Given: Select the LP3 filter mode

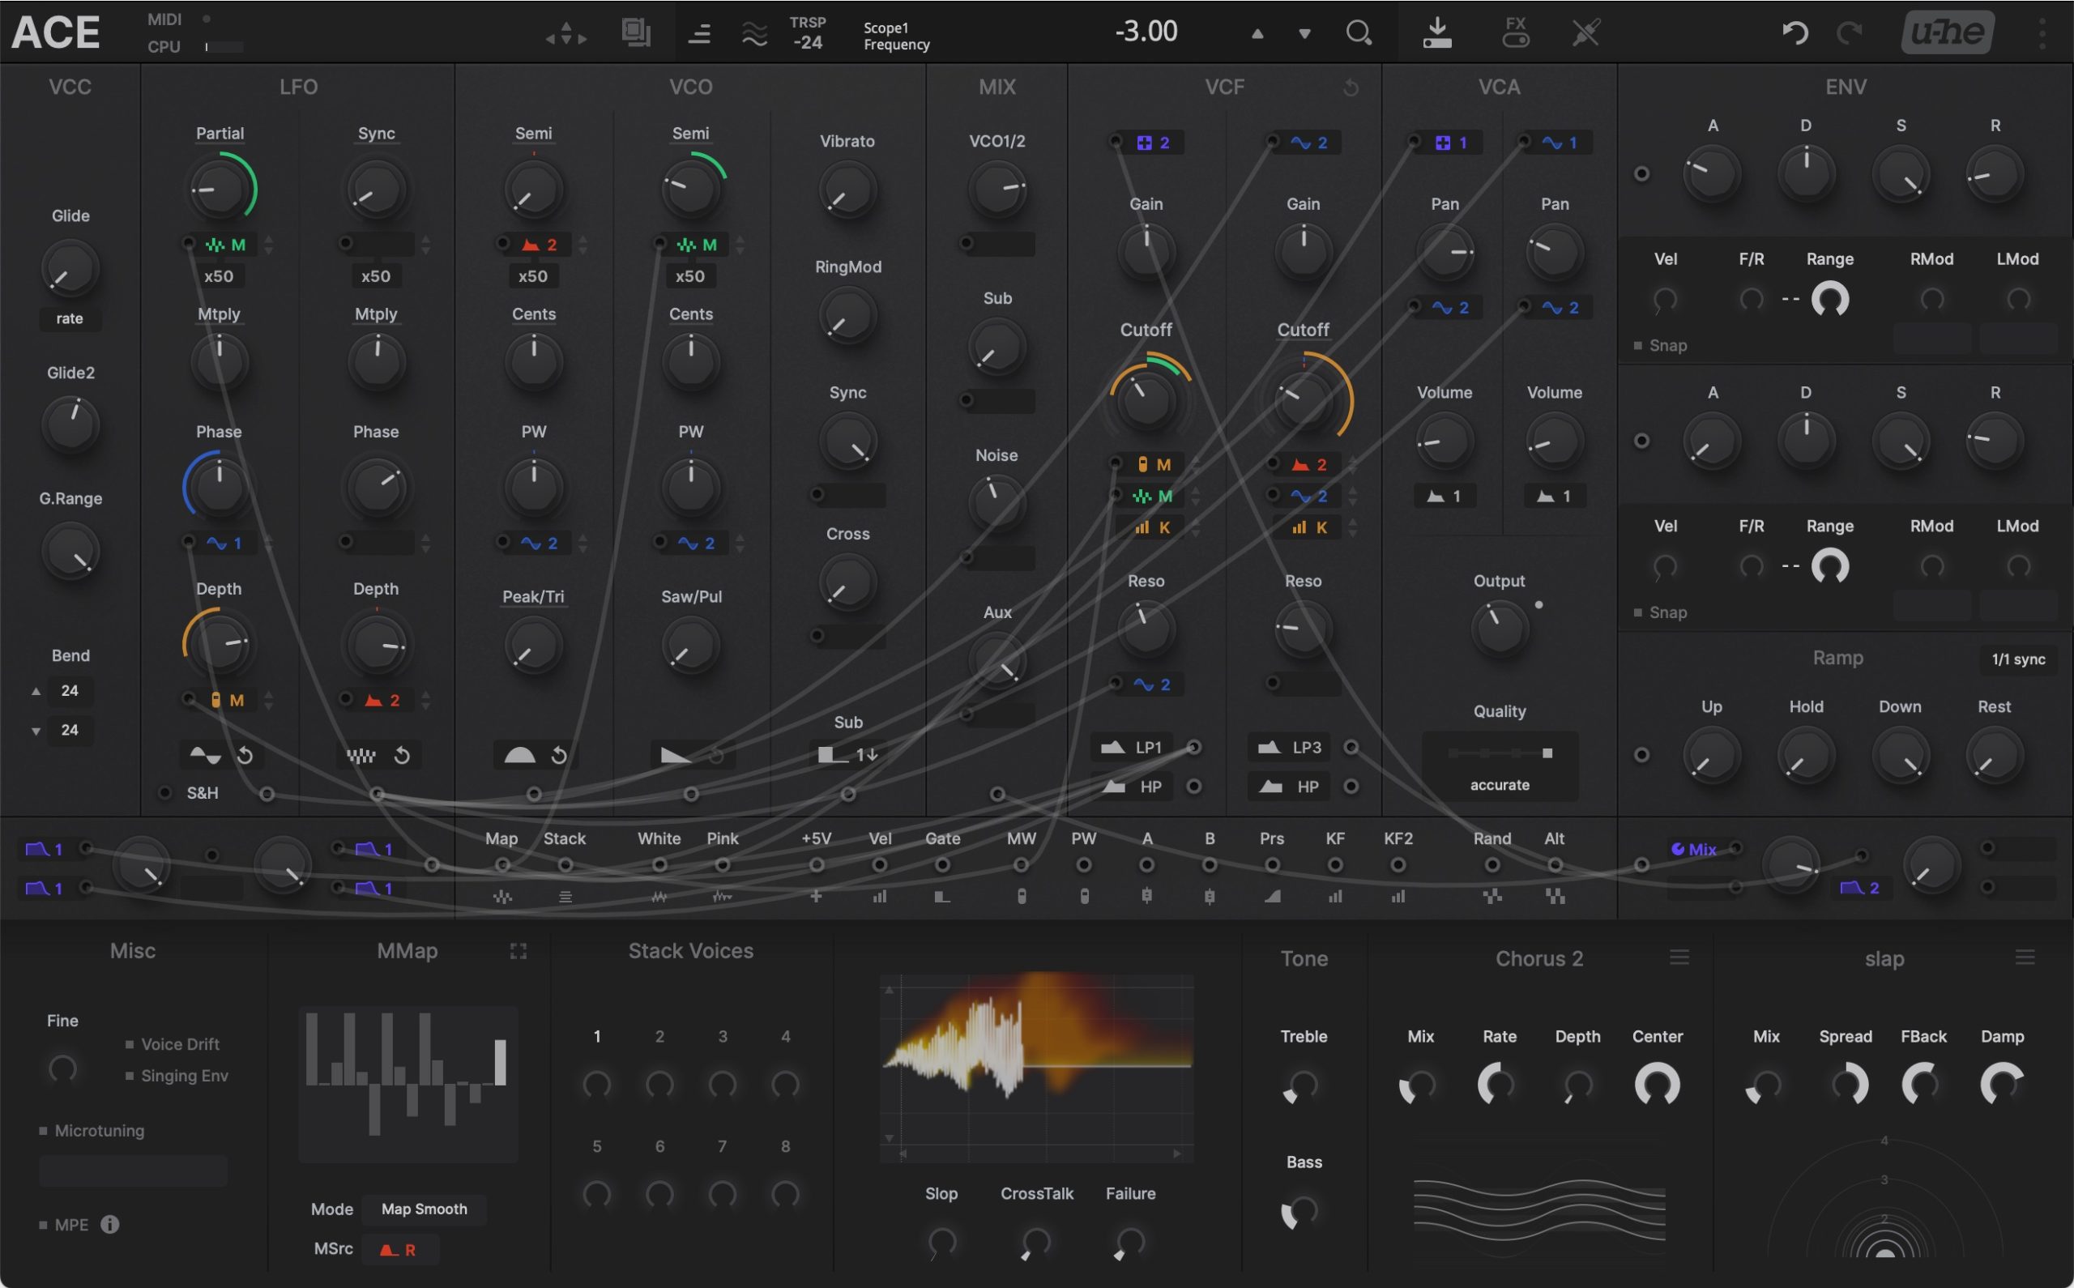Looking at the screenshot, I should [1290, 747].
